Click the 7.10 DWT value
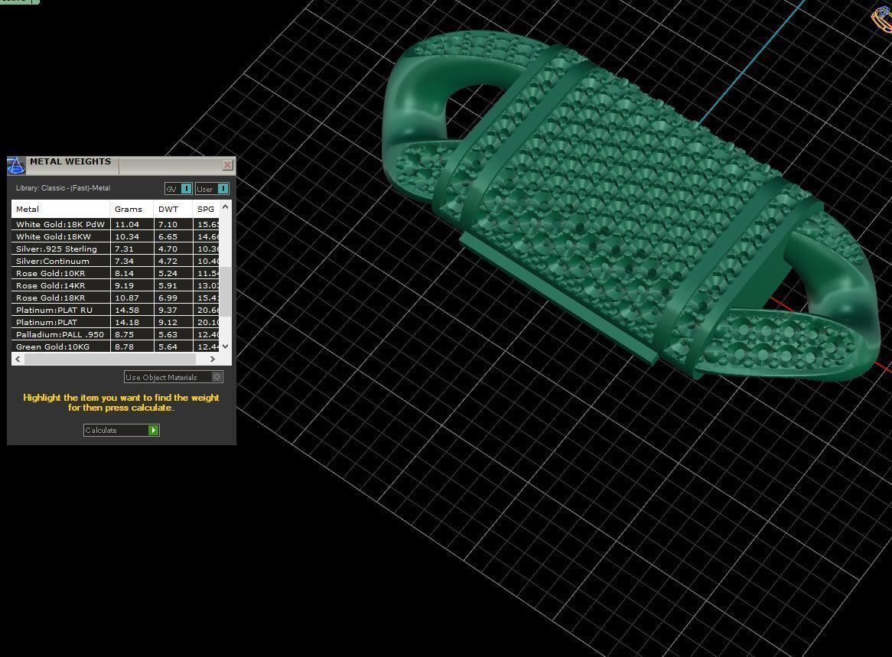The width and height of the screenshot is (892, 657). click(x=168, y=224)
